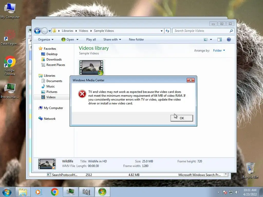Click the Wildlife details pane thumbnail
The image size is (263, 197).
[47, 164]
